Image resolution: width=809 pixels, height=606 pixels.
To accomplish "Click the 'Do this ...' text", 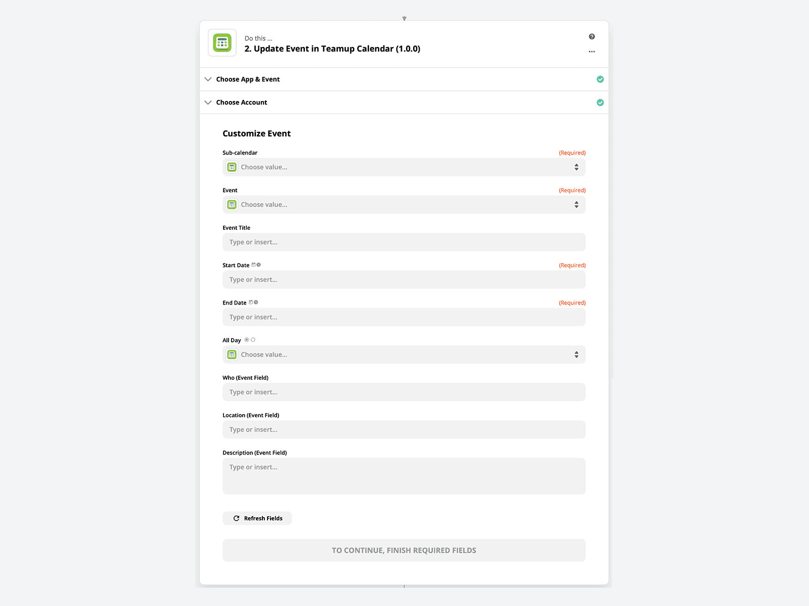I will [x=258, y=38].
